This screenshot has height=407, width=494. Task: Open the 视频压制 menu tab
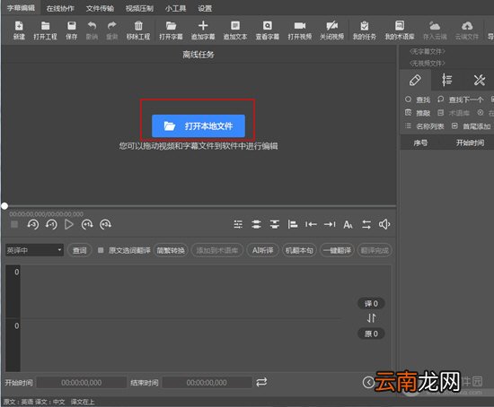pyautogui.click(x=139, y=8)
